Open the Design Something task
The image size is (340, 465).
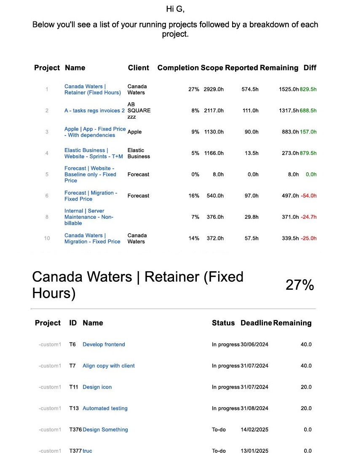click(x=105, y=430)
